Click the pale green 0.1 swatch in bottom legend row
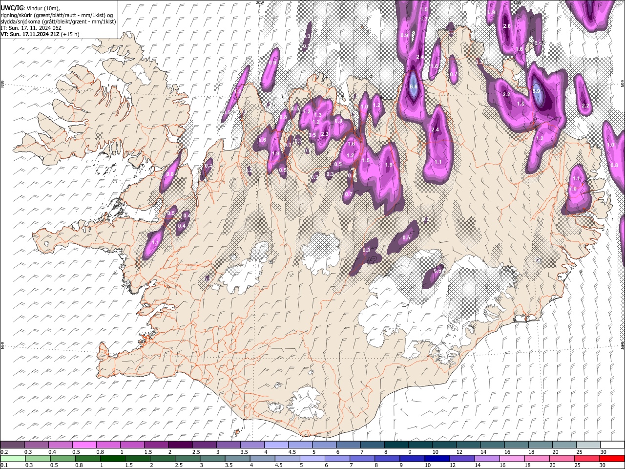 tap(13, 459)
